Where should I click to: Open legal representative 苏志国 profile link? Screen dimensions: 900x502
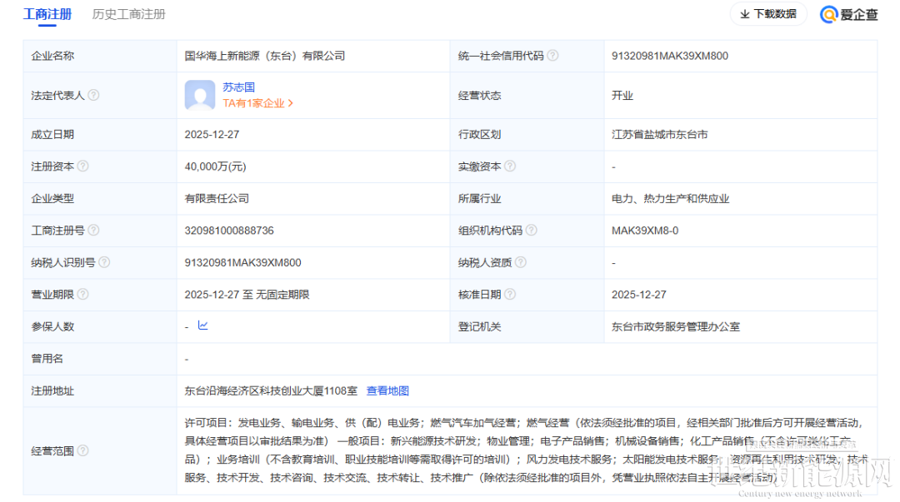coord(238,87)
